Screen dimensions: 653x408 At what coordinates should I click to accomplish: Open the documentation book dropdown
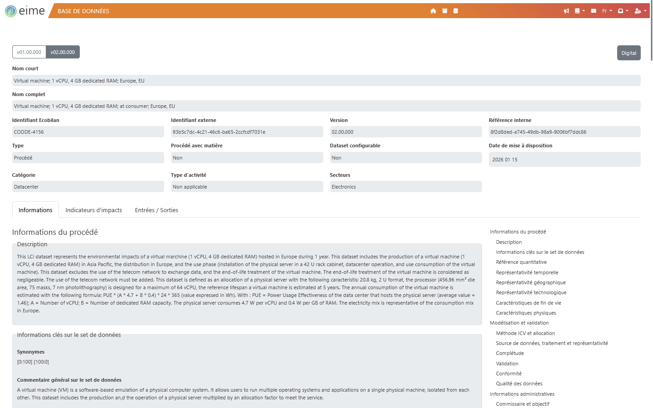(580, 11)
